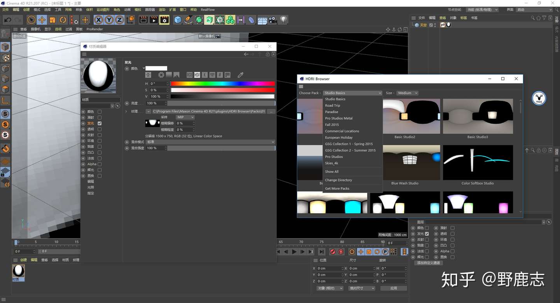Open the RealFlow menu
560x303 pixels.
pos(208,10)
